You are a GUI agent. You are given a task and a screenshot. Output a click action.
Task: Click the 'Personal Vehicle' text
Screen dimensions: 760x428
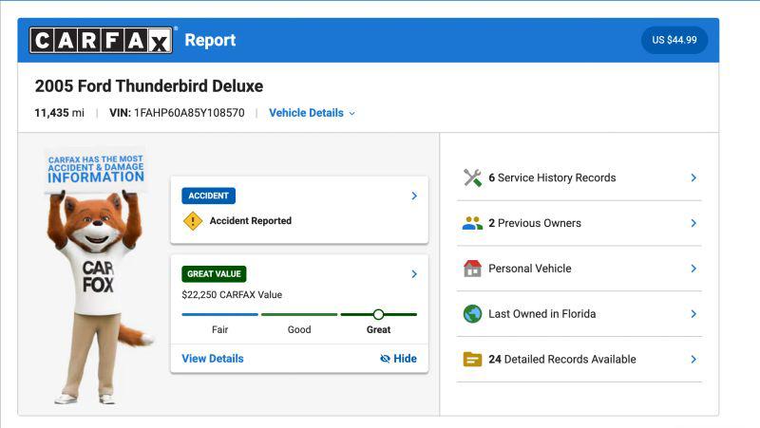pyautogui.click(x=530, y=269)
